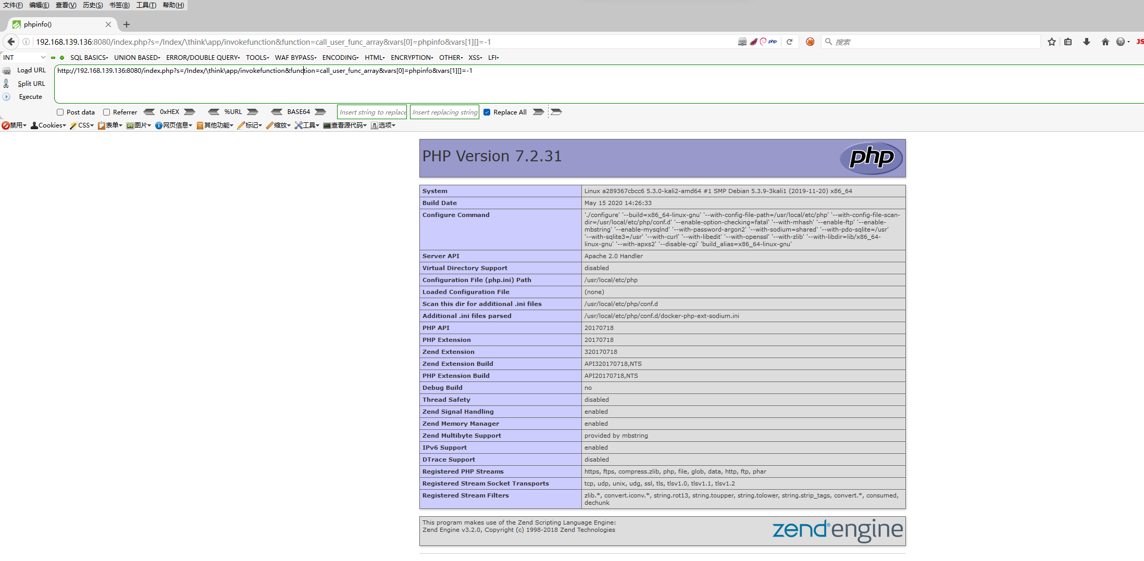
Task: Open the 查看(V) menu
Action: click(x=66, y=5)
